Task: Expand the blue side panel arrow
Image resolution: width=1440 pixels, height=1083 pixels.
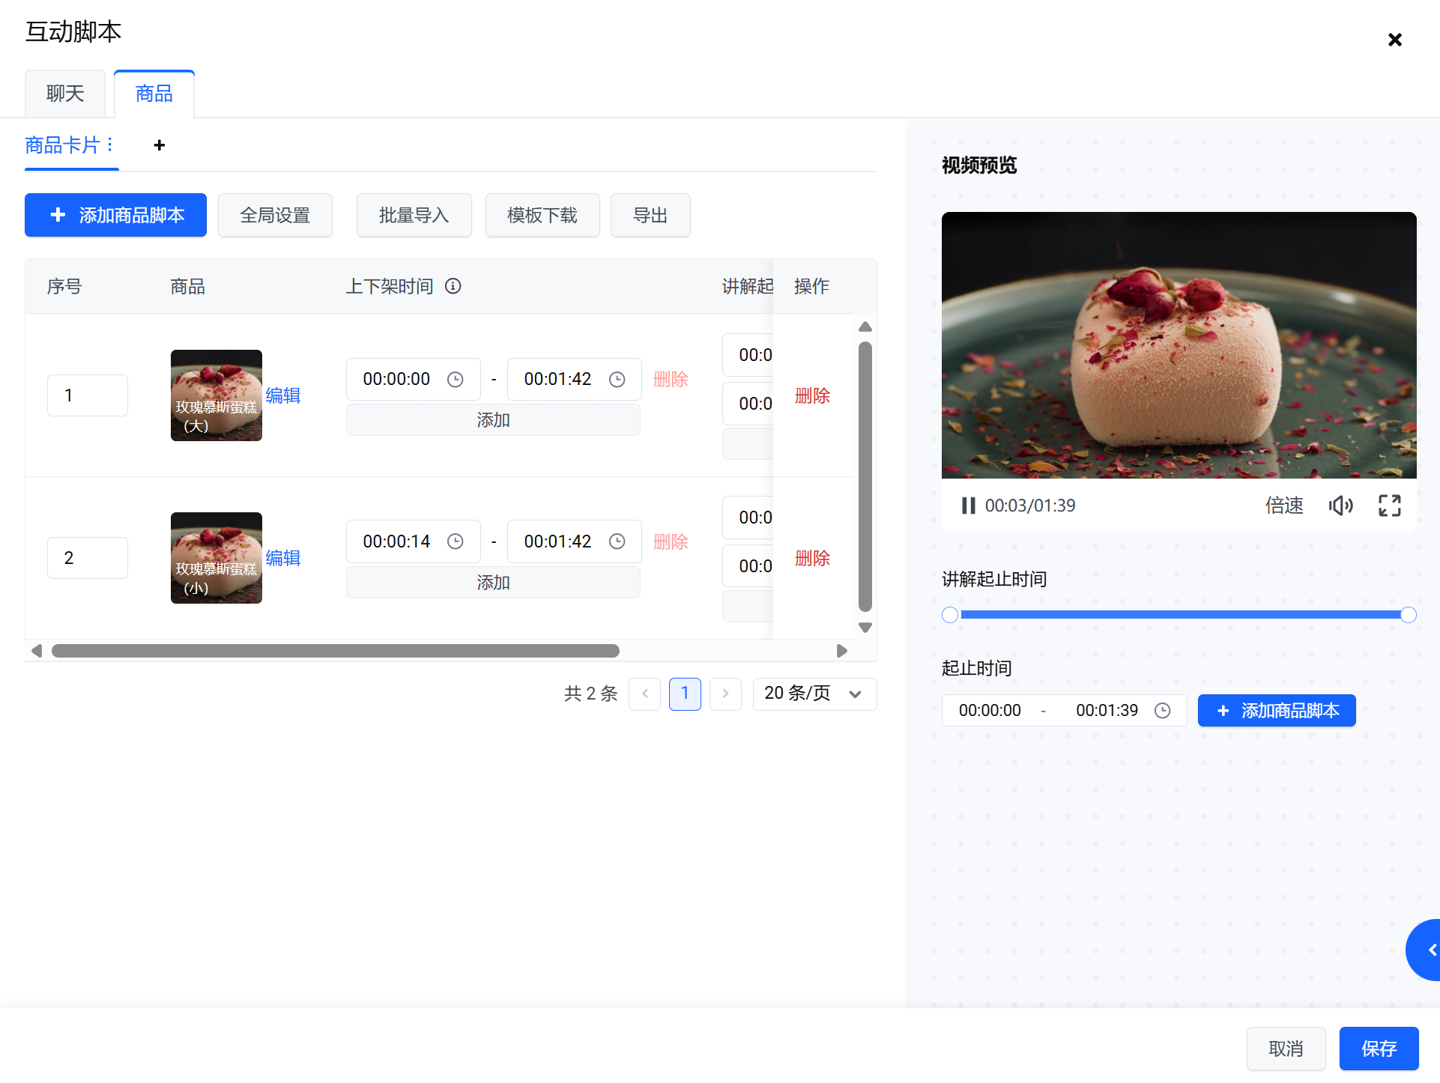Action: point(1428,950)
